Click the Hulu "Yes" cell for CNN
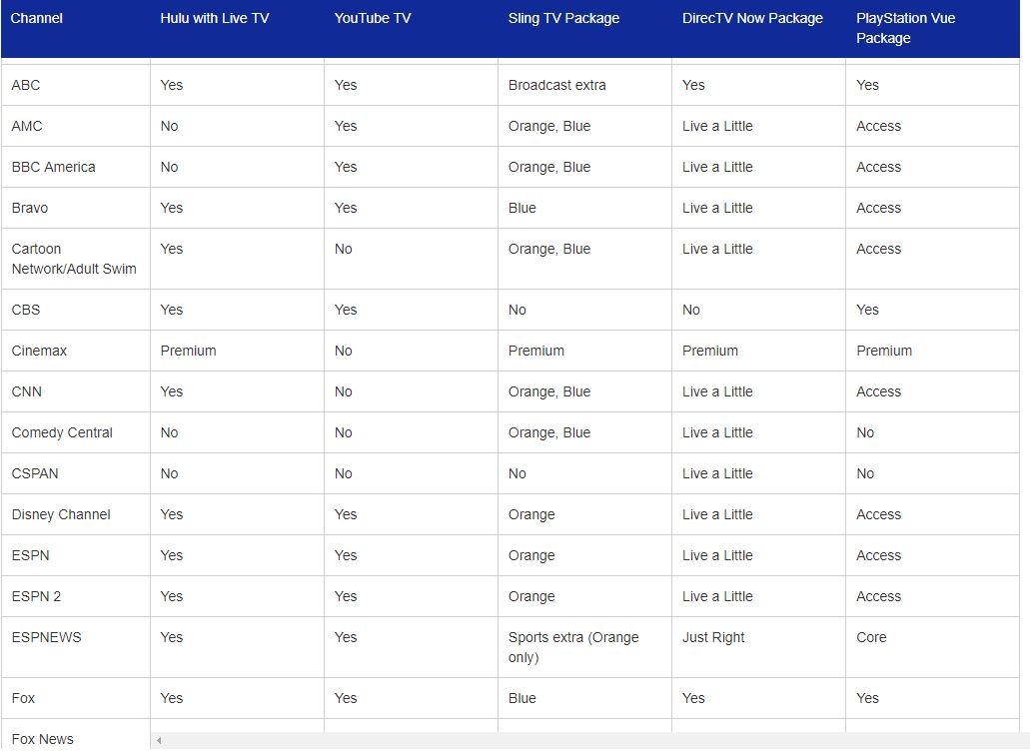 pyautogui.click(x=172, y=391)
